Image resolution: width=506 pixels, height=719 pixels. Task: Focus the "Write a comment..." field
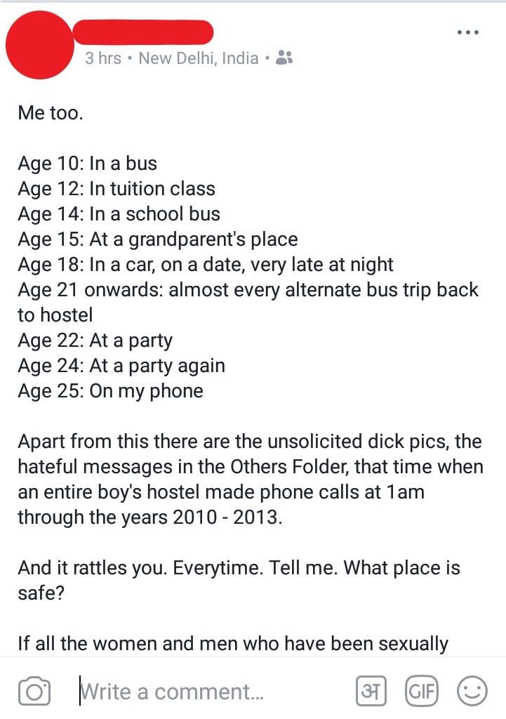click(172, 692)
